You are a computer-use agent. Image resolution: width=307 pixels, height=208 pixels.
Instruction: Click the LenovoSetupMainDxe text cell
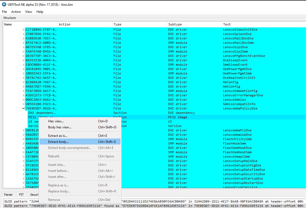point(240,161)
